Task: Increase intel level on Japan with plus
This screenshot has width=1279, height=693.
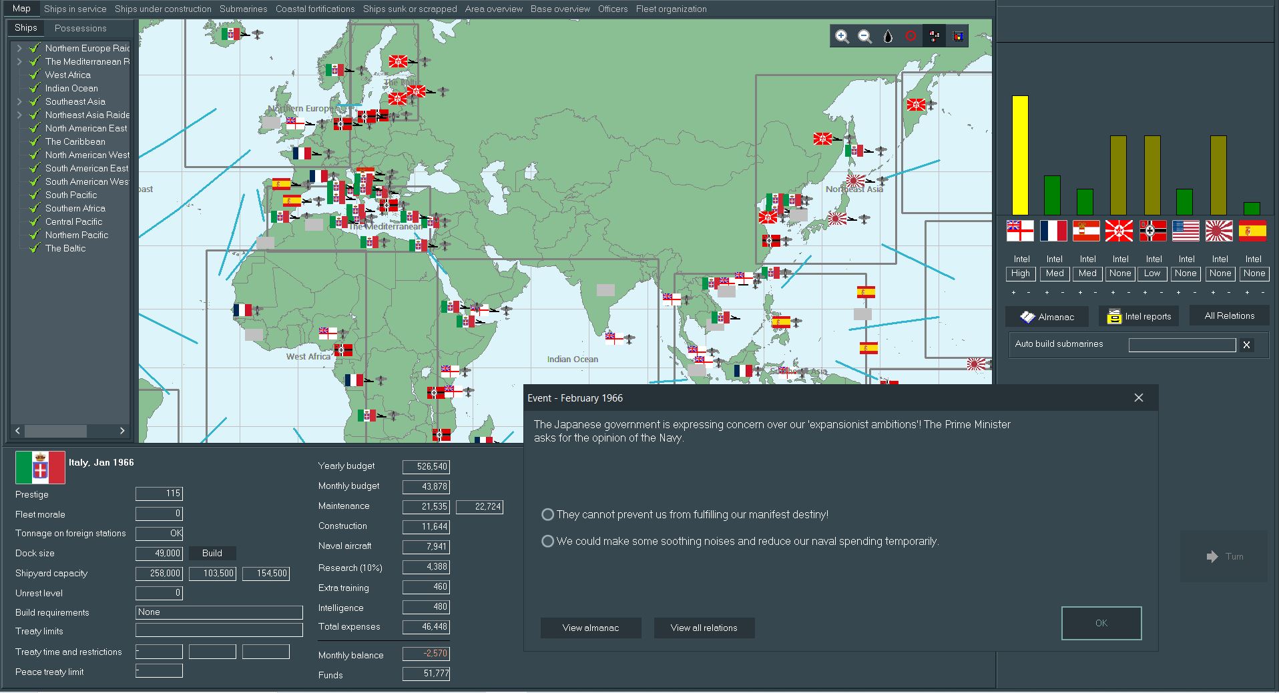Action: (1213, 293)
